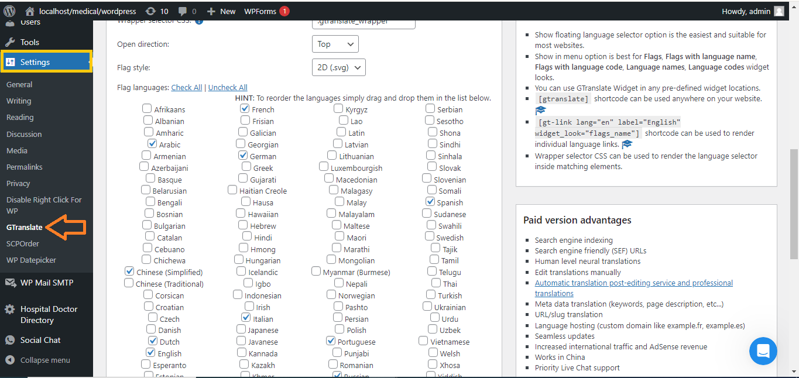Image resolution: width=799 pixels, height=378 pixels.
Task: Click graduation cap icon beside gtranslate shortcode
Action: (540, 110)
